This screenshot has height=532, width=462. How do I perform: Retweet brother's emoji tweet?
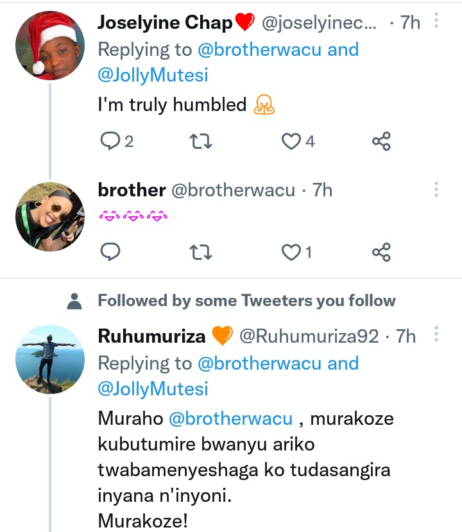[201, 252]
